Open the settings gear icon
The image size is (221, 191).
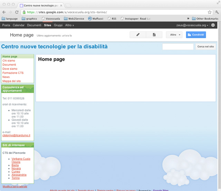pos(213,25)
